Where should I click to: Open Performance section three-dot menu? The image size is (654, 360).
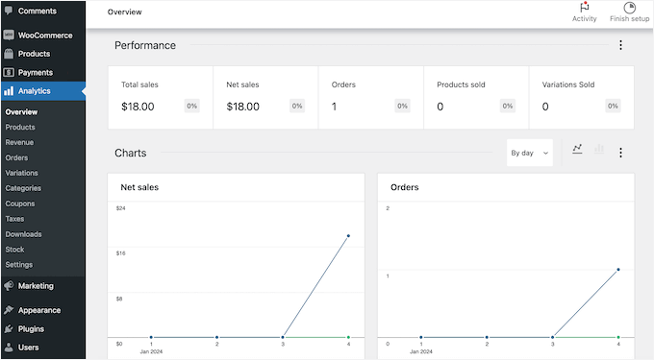coord(620,45)
